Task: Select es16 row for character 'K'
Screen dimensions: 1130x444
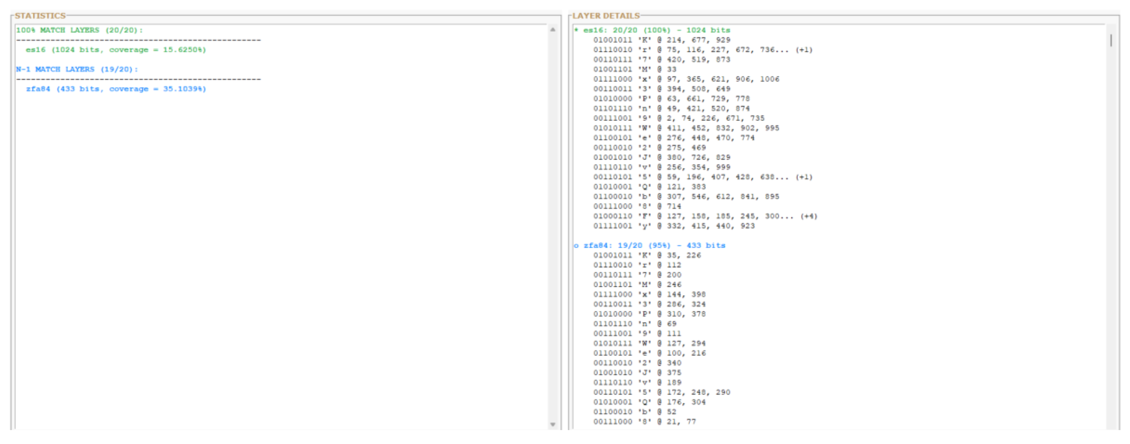Action: (662, 40)
